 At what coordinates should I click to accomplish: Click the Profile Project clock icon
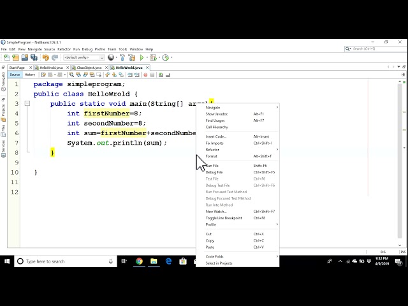pos(166,57)
